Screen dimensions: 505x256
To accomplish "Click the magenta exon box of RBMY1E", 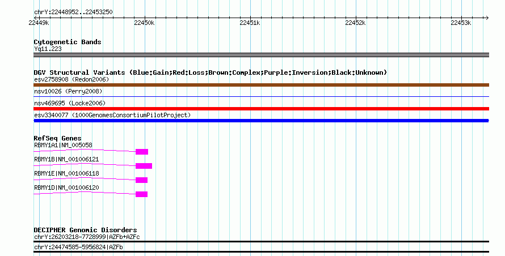I will click(x=141, y=180).
